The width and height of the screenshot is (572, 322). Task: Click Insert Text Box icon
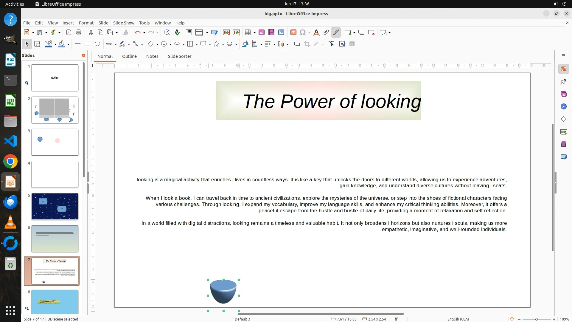point(293,32)
